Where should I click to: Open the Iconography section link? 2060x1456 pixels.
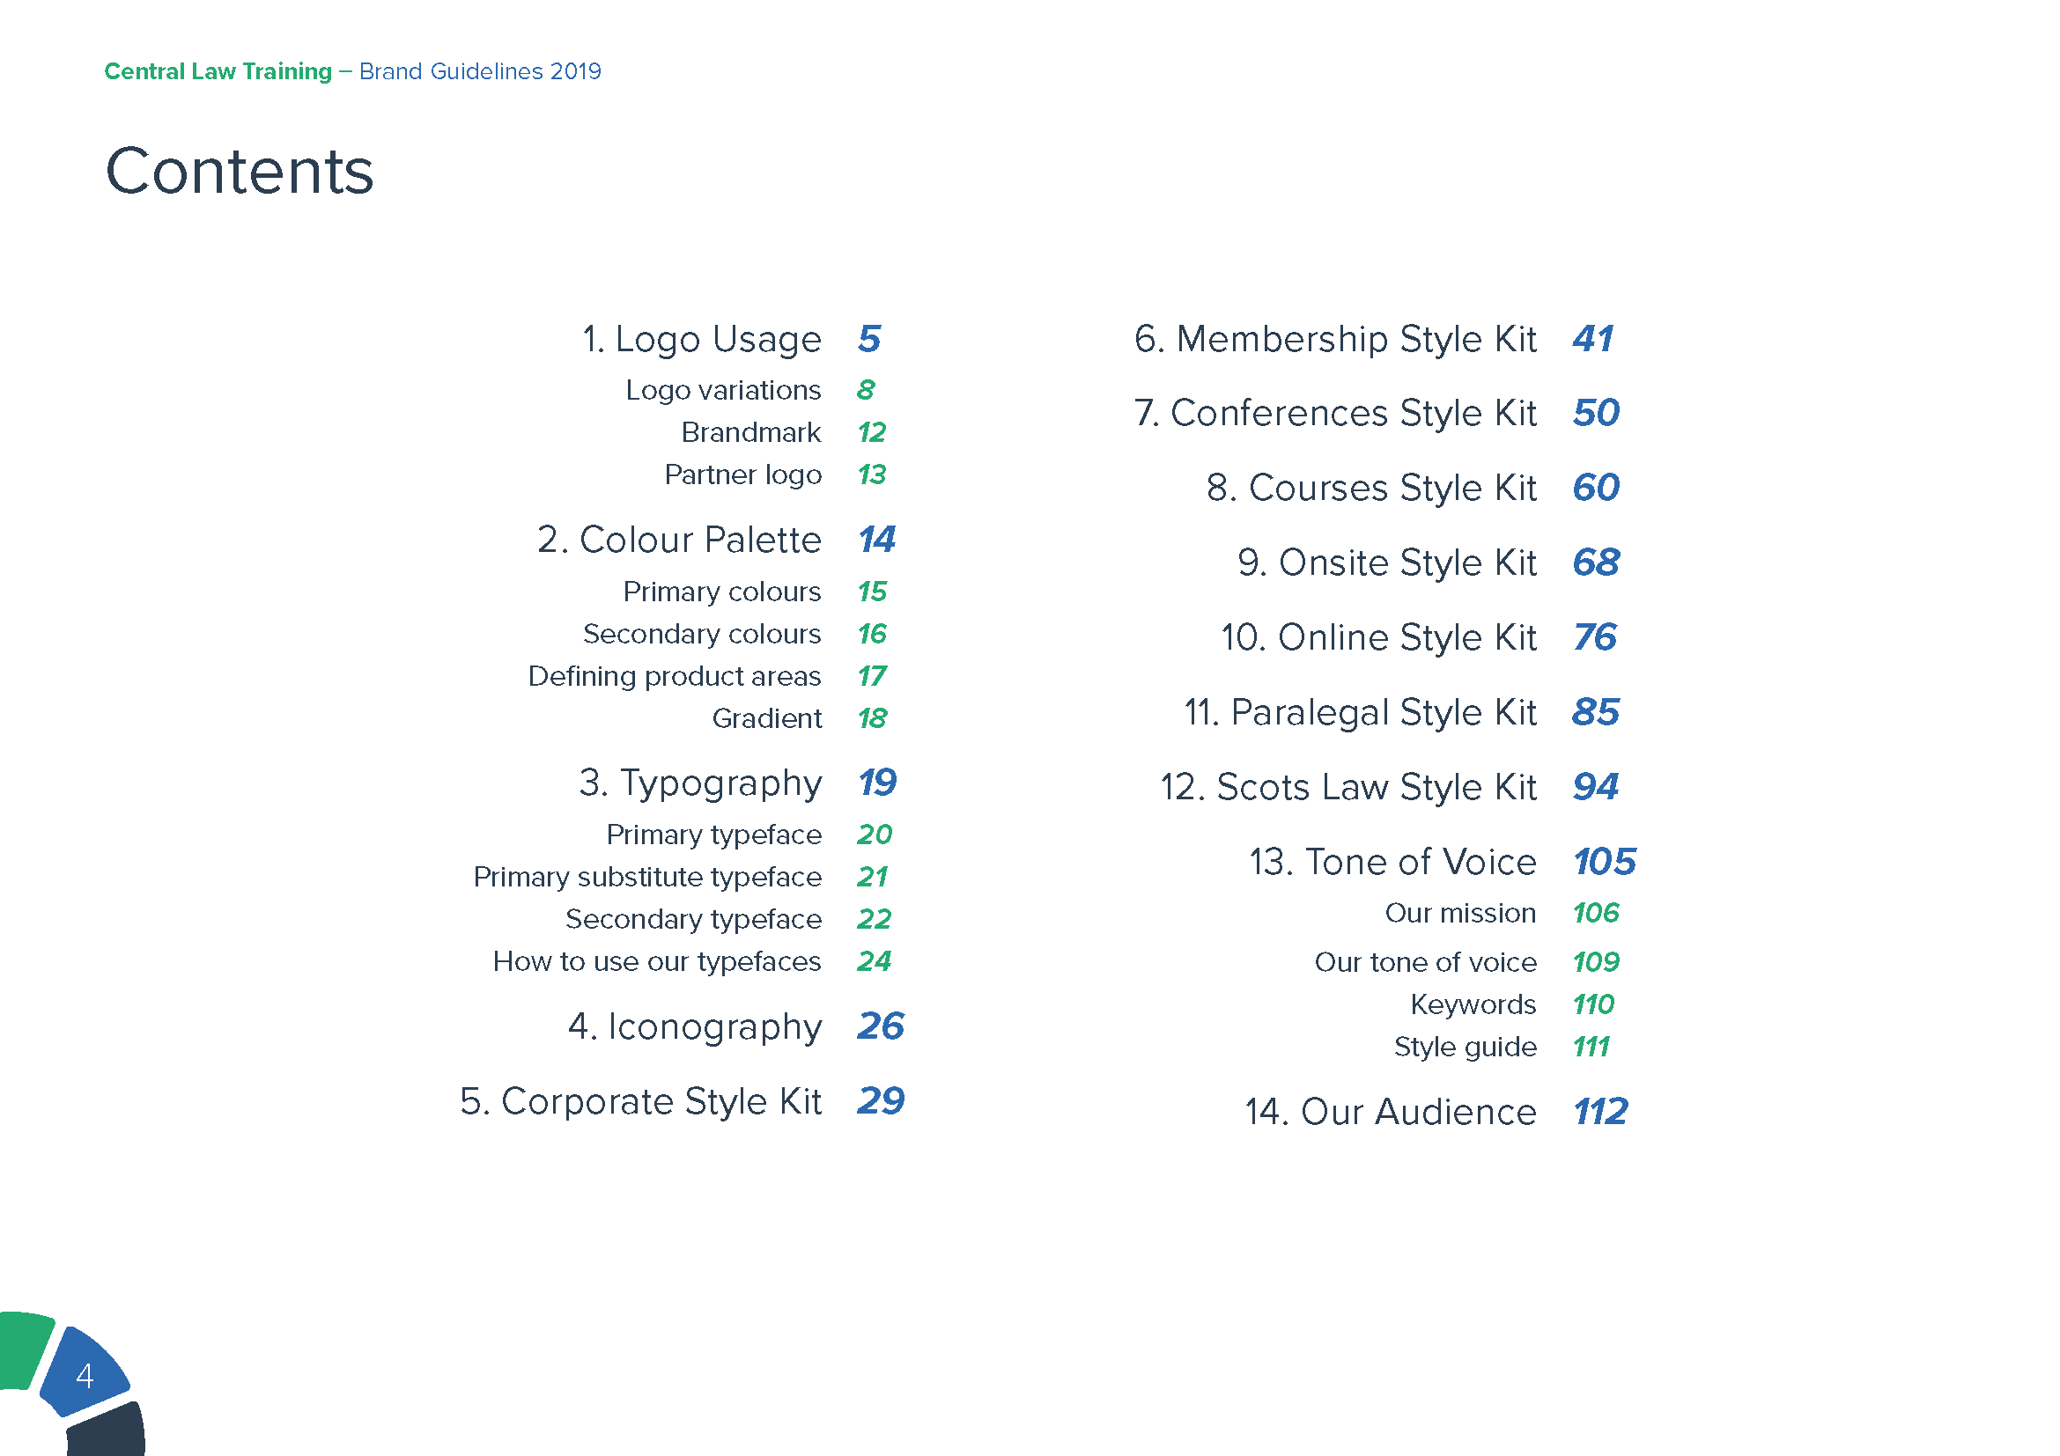pyautogui.click(x=694, y=1026)
